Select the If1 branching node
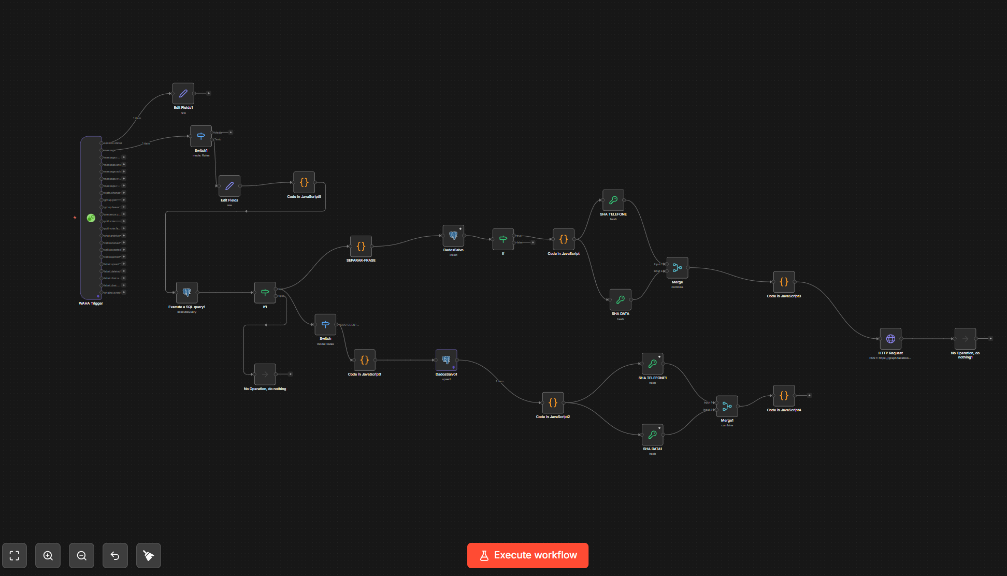Viewport: 1007px width, 576px height. click(265, 293)
